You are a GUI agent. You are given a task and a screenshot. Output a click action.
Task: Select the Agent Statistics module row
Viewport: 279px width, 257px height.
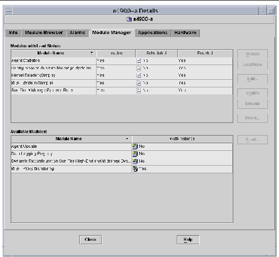(121, 61)
